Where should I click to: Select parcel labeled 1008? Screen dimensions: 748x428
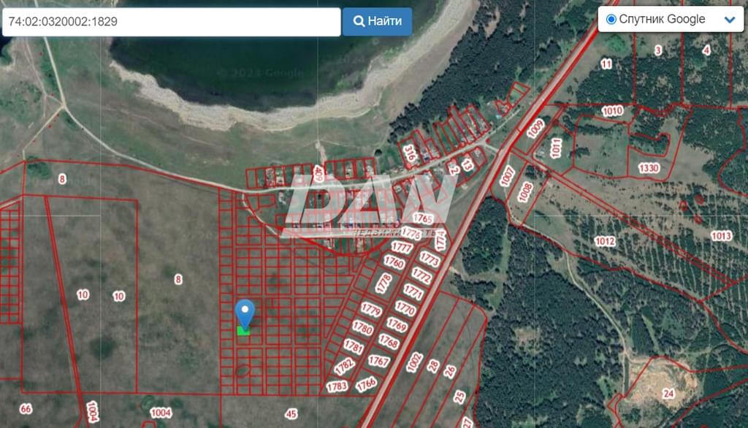tap(525, 192)
